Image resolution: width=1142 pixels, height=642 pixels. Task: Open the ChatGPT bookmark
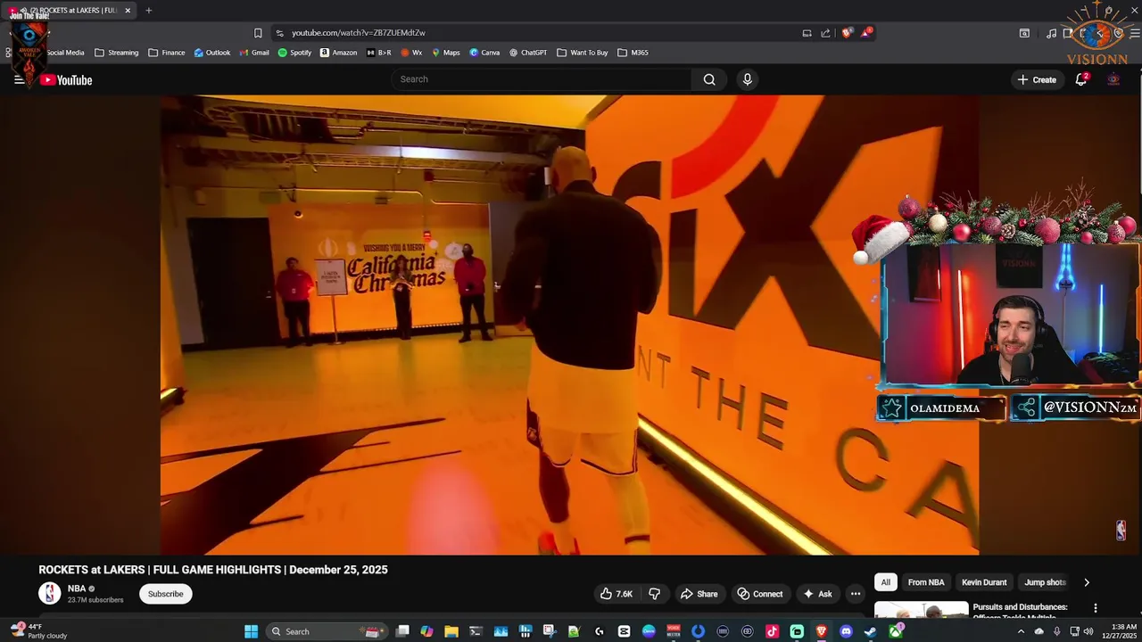528,53
